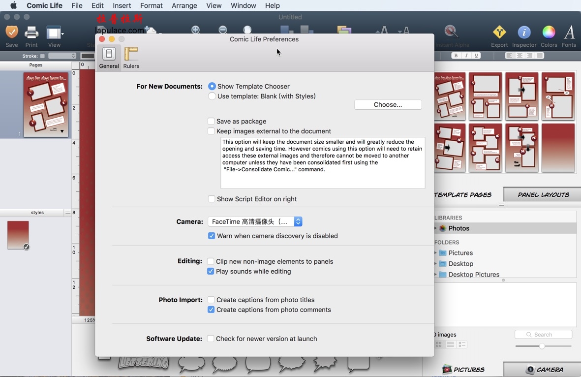Click the zoom in plus icon in toolbar
The height and width of the screenshot is (377, 581).
(x=195, y=30)
